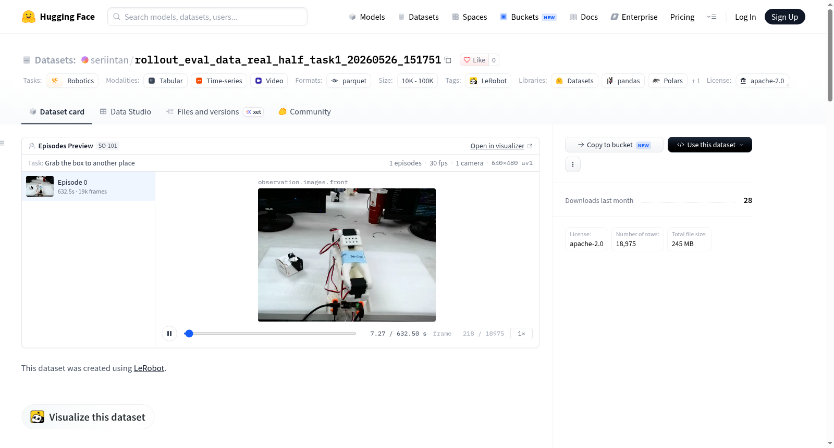Select the Episode 0 thumbnail
Screen dimensions: 834x448
40,186
